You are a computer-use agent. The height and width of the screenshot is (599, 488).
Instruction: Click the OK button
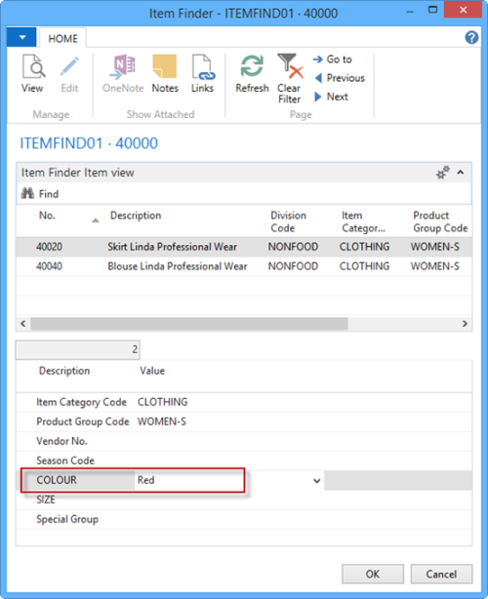tap(373, 574)
